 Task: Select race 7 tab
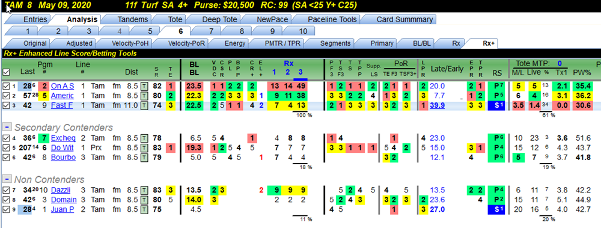[211, 31]
